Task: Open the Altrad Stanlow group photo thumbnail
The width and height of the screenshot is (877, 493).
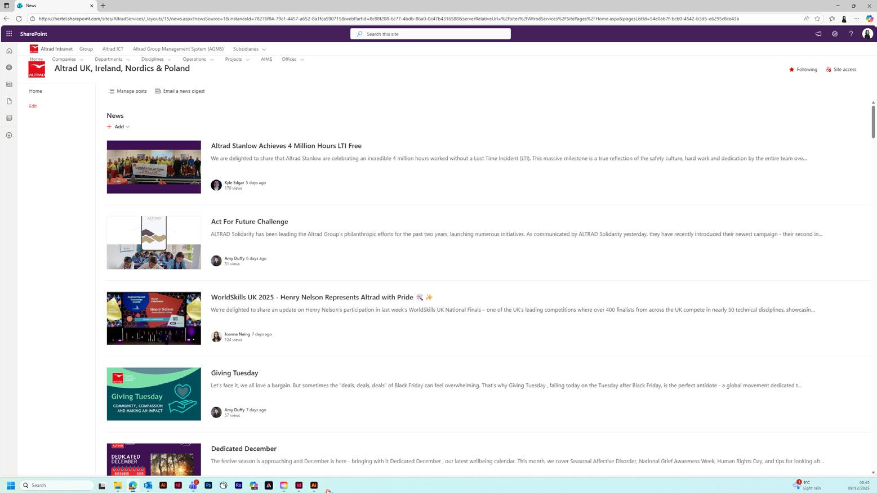Action: 154,167
